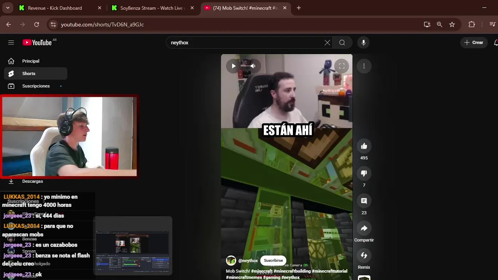The height and width of the screenshot is (280, 498).
Task: Share the Short via Compartir
Action: pos(364,228)
